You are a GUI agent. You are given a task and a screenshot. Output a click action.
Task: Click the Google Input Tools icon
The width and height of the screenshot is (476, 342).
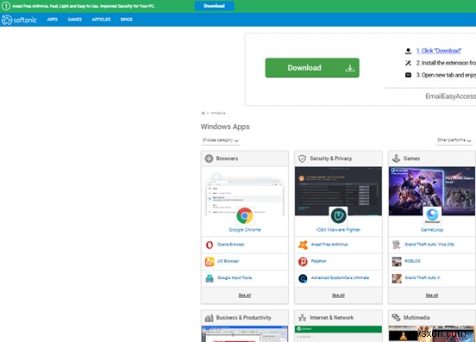[210, 278]
